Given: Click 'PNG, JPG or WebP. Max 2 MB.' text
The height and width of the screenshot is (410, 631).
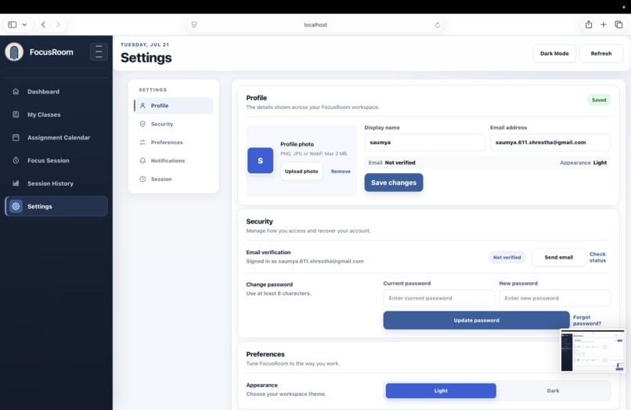Looking at the screenshot, I should pyautogui.click(x=314, y=154).
